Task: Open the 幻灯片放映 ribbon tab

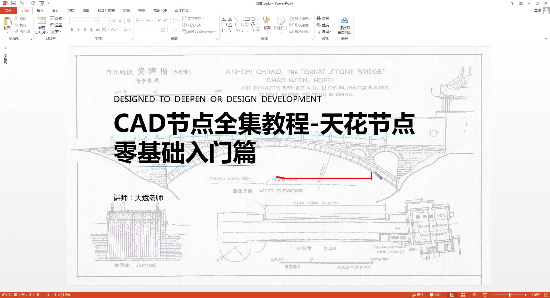Action: click(x=106, y=10)
